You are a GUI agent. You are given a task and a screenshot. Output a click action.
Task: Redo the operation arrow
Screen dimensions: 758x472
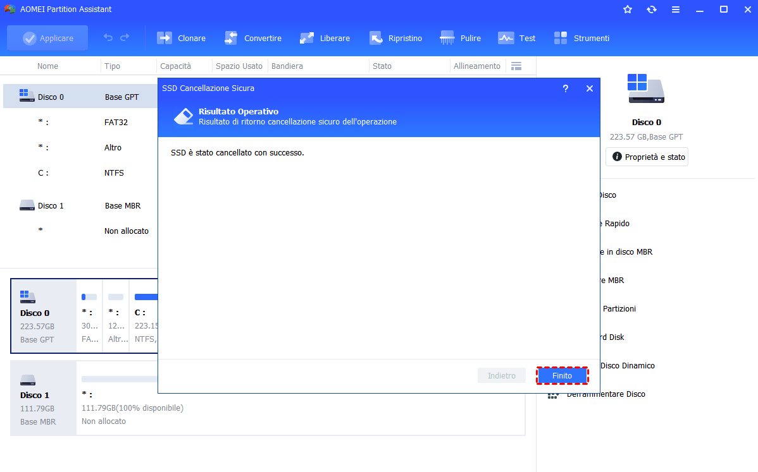click(125, 38)
